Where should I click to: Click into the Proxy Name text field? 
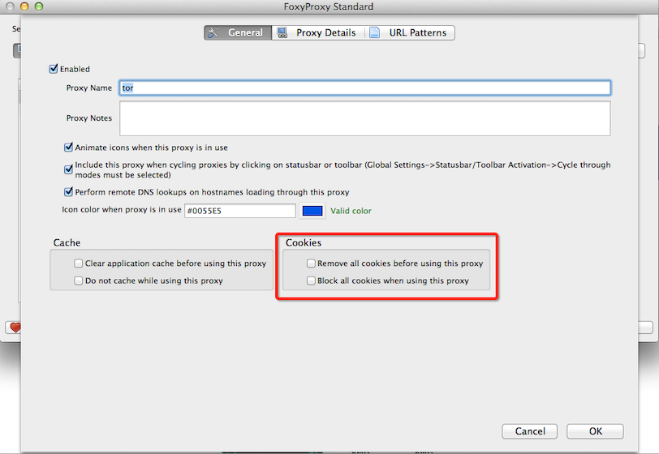(364, 88)
